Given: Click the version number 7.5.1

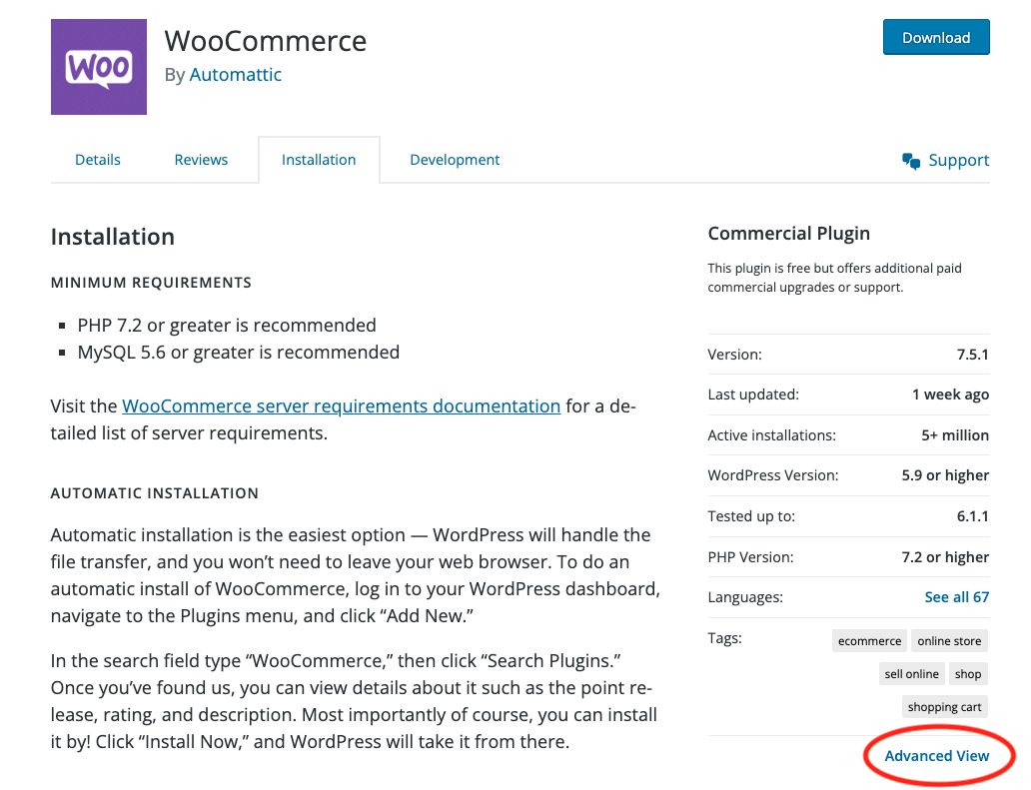Looking at the screenshot, I should (973, 354).
